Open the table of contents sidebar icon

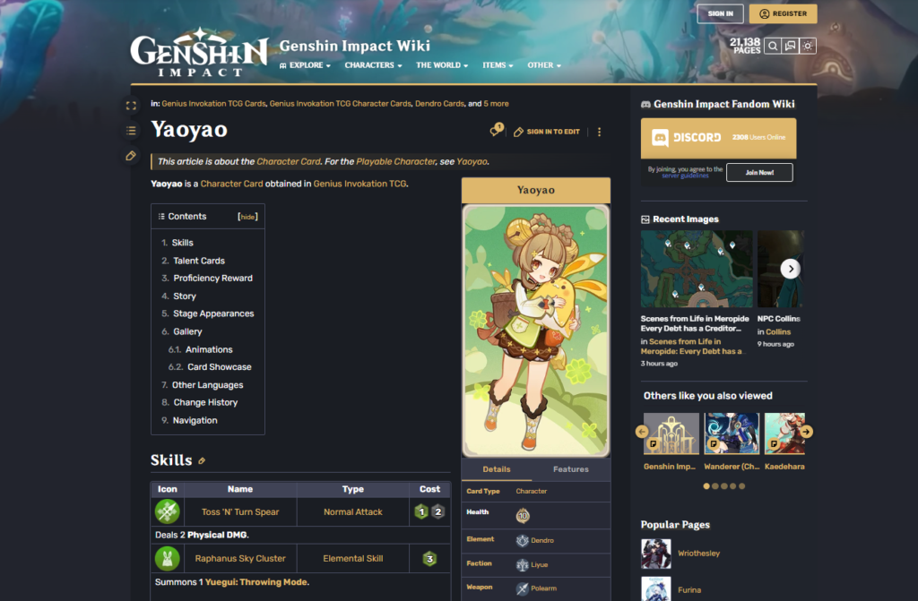tap(131, 131)
